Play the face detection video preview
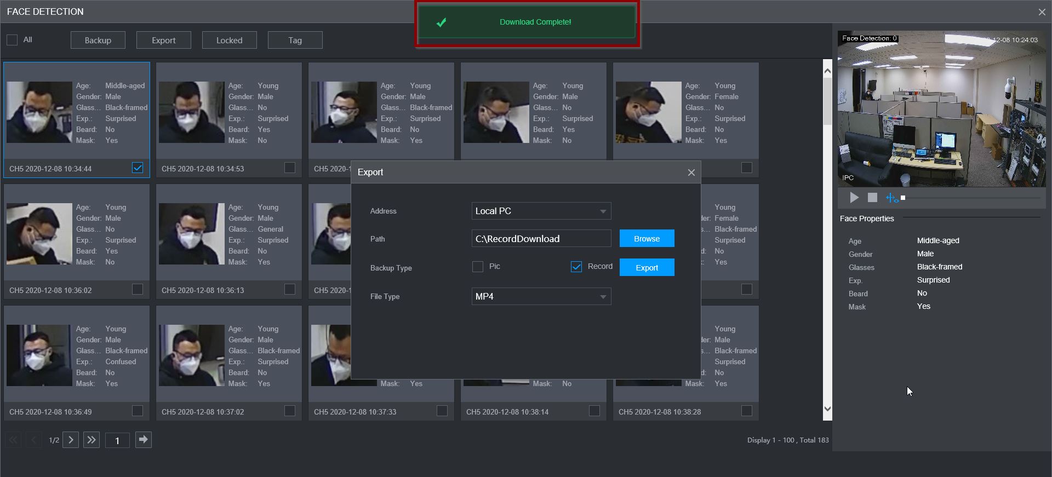The width and height of the screenshot is (1052, 477). tap(854, 198)
